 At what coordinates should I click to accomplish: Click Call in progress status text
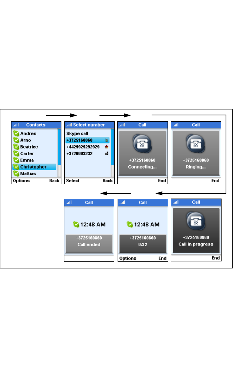196,244
